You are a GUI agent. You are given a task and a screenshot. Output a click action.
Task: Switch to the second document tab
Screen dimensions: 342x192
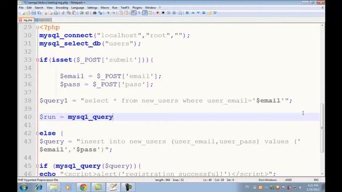pos(43,20)
